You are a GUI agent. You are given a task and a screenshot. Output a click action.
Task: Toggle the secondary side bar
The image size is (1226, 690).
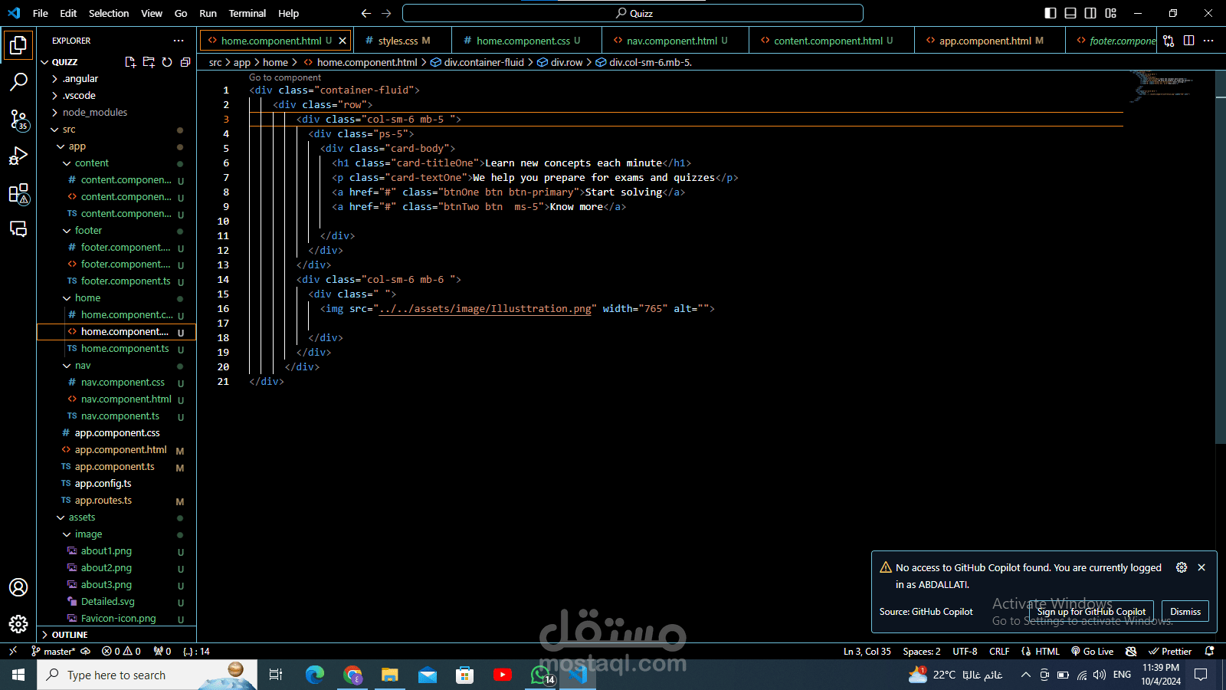(1090, 13)
